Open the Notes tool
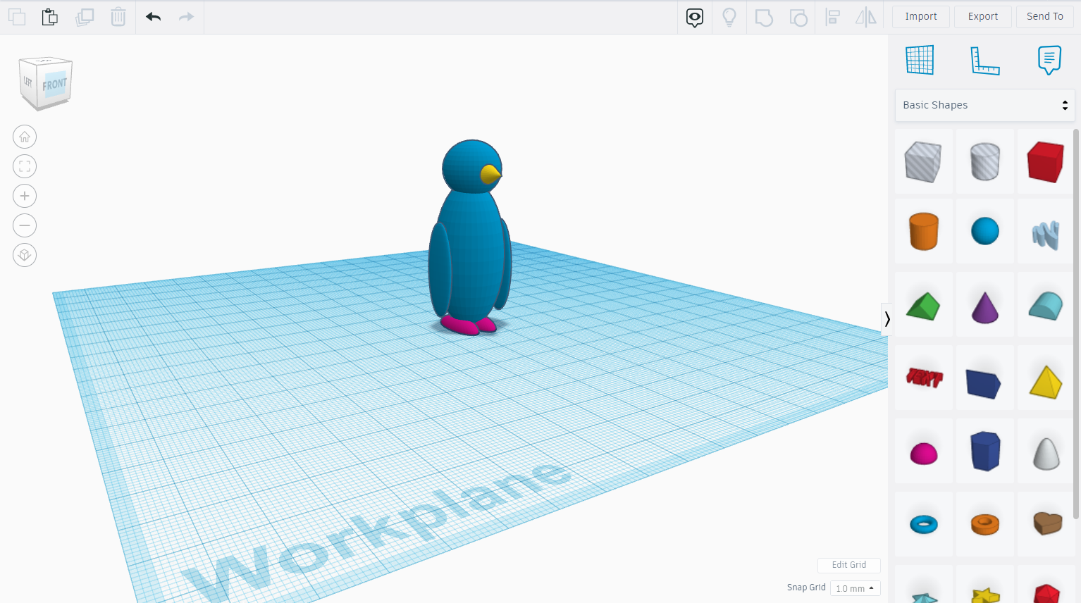Image resolution: width=1081 pixels, height=603 pixels. pos(1049,60)
